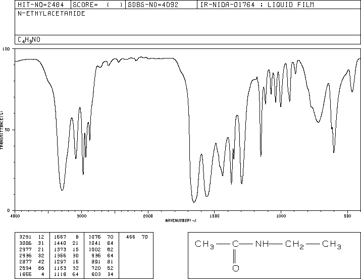The width and height of the screenshot is (361, 279).
Task: Select the N-ETHYLACETAMIDE compound name
Action: (x=51, y=14)
